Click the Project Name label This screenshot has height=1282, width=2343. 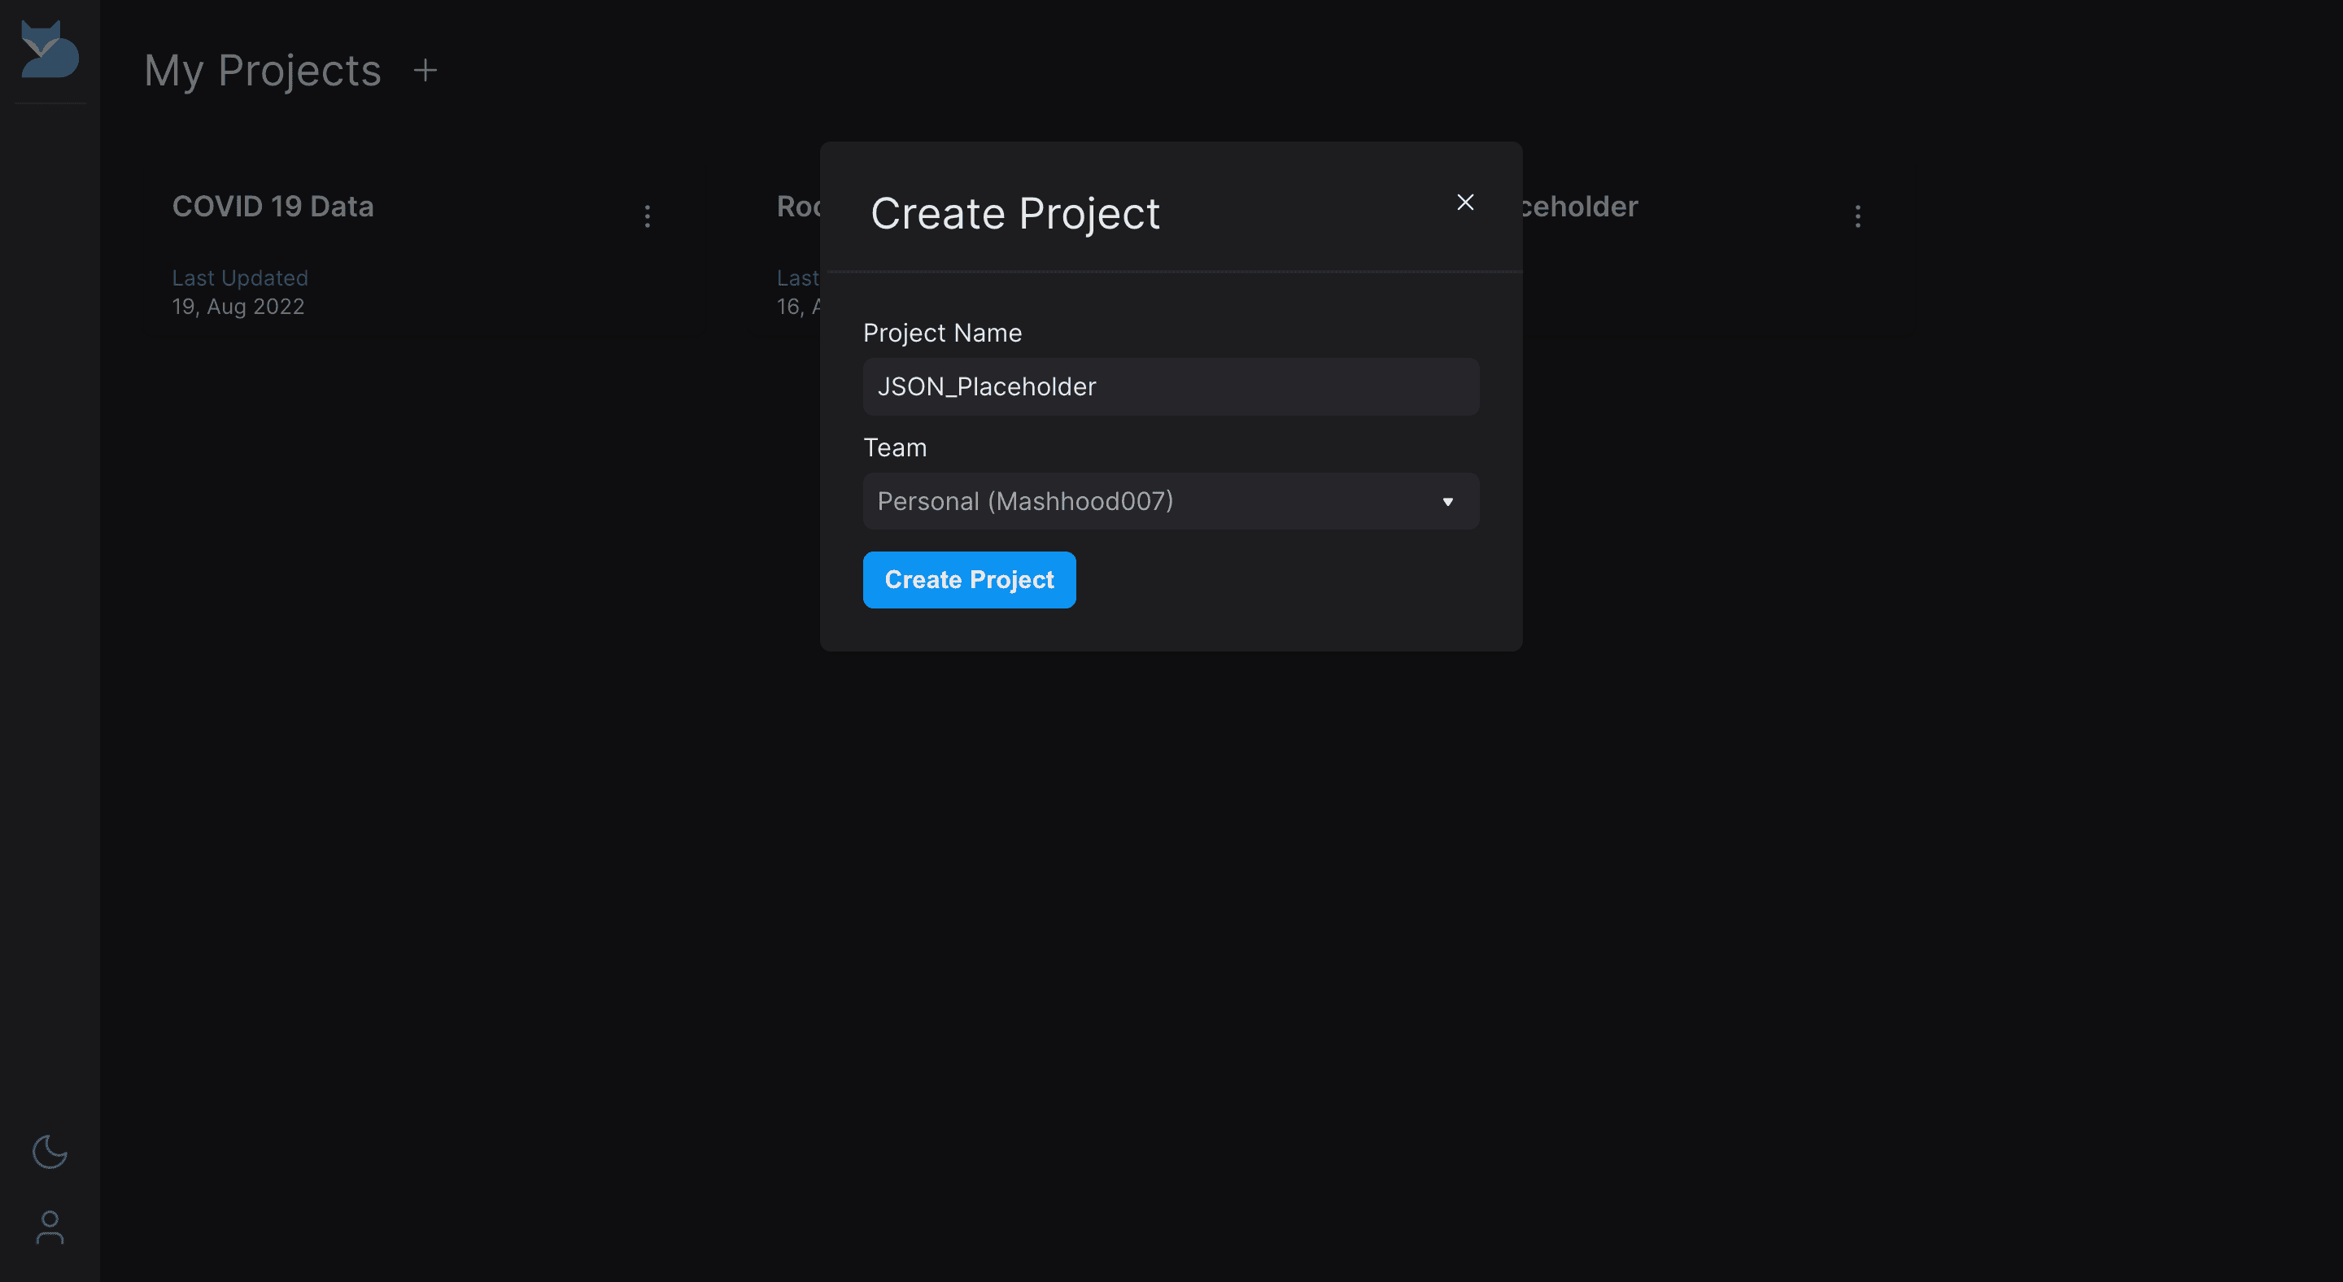[942, 334]
